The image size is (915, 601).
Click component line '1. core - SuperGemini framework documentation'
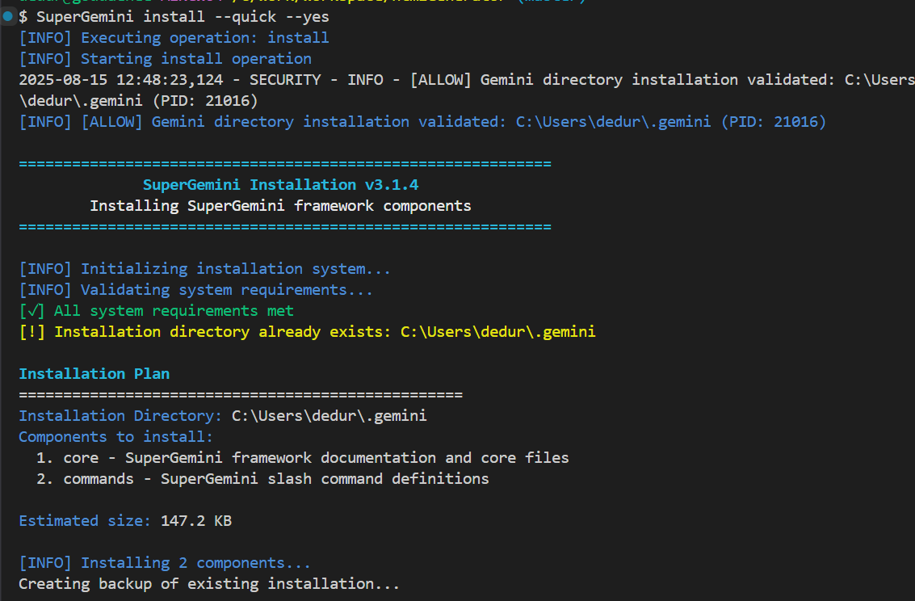coord(302,458)
